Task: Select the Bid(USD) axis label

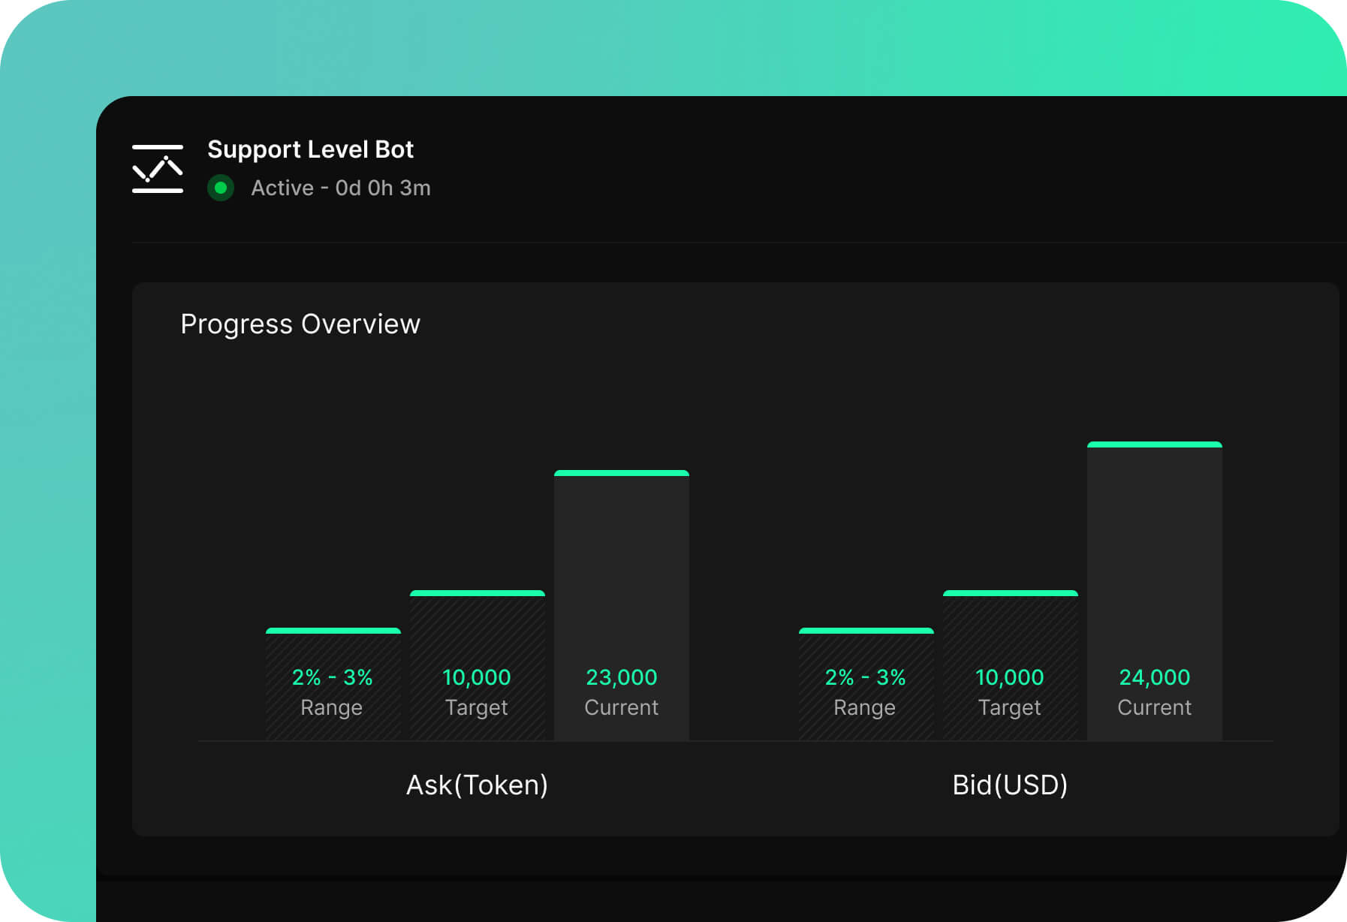Action: coord(1010,785)
